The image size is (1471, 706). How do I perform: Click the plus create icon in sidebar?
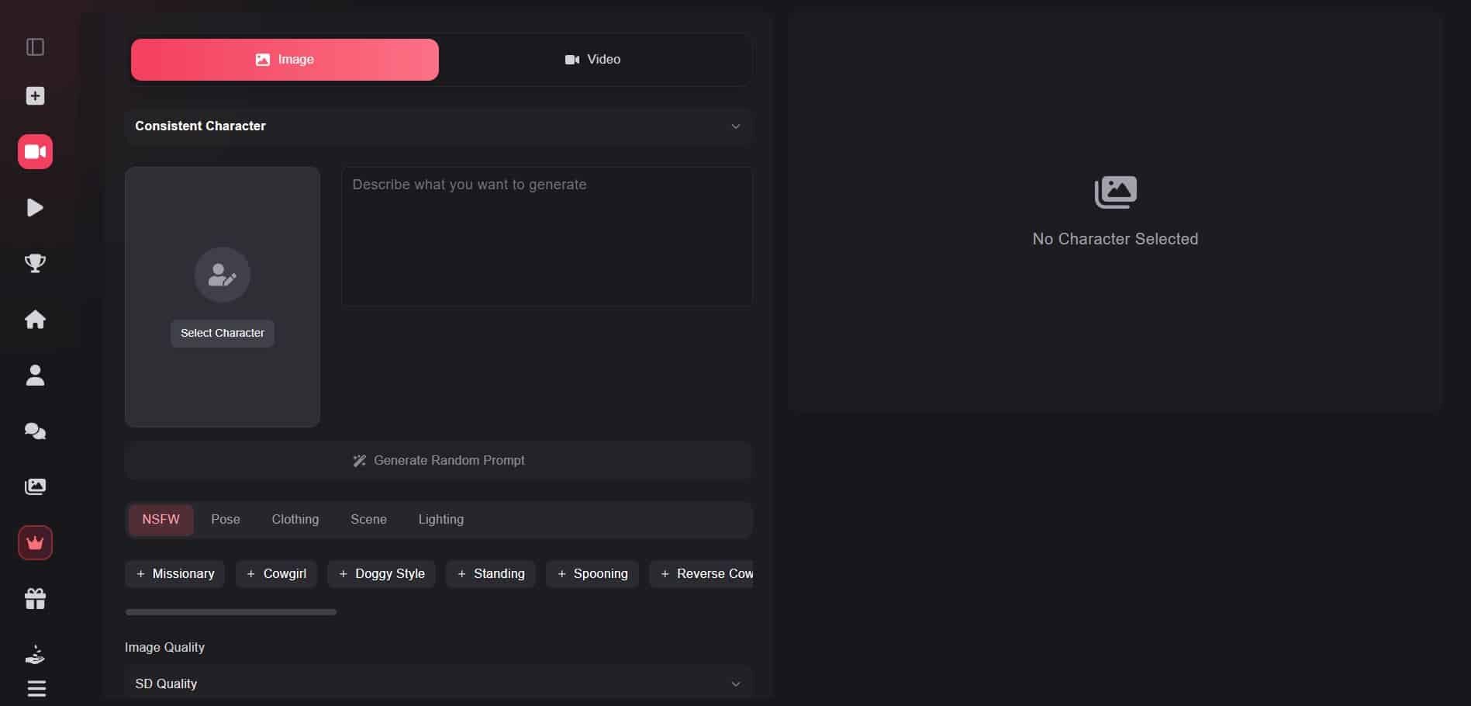pos(35,95)
